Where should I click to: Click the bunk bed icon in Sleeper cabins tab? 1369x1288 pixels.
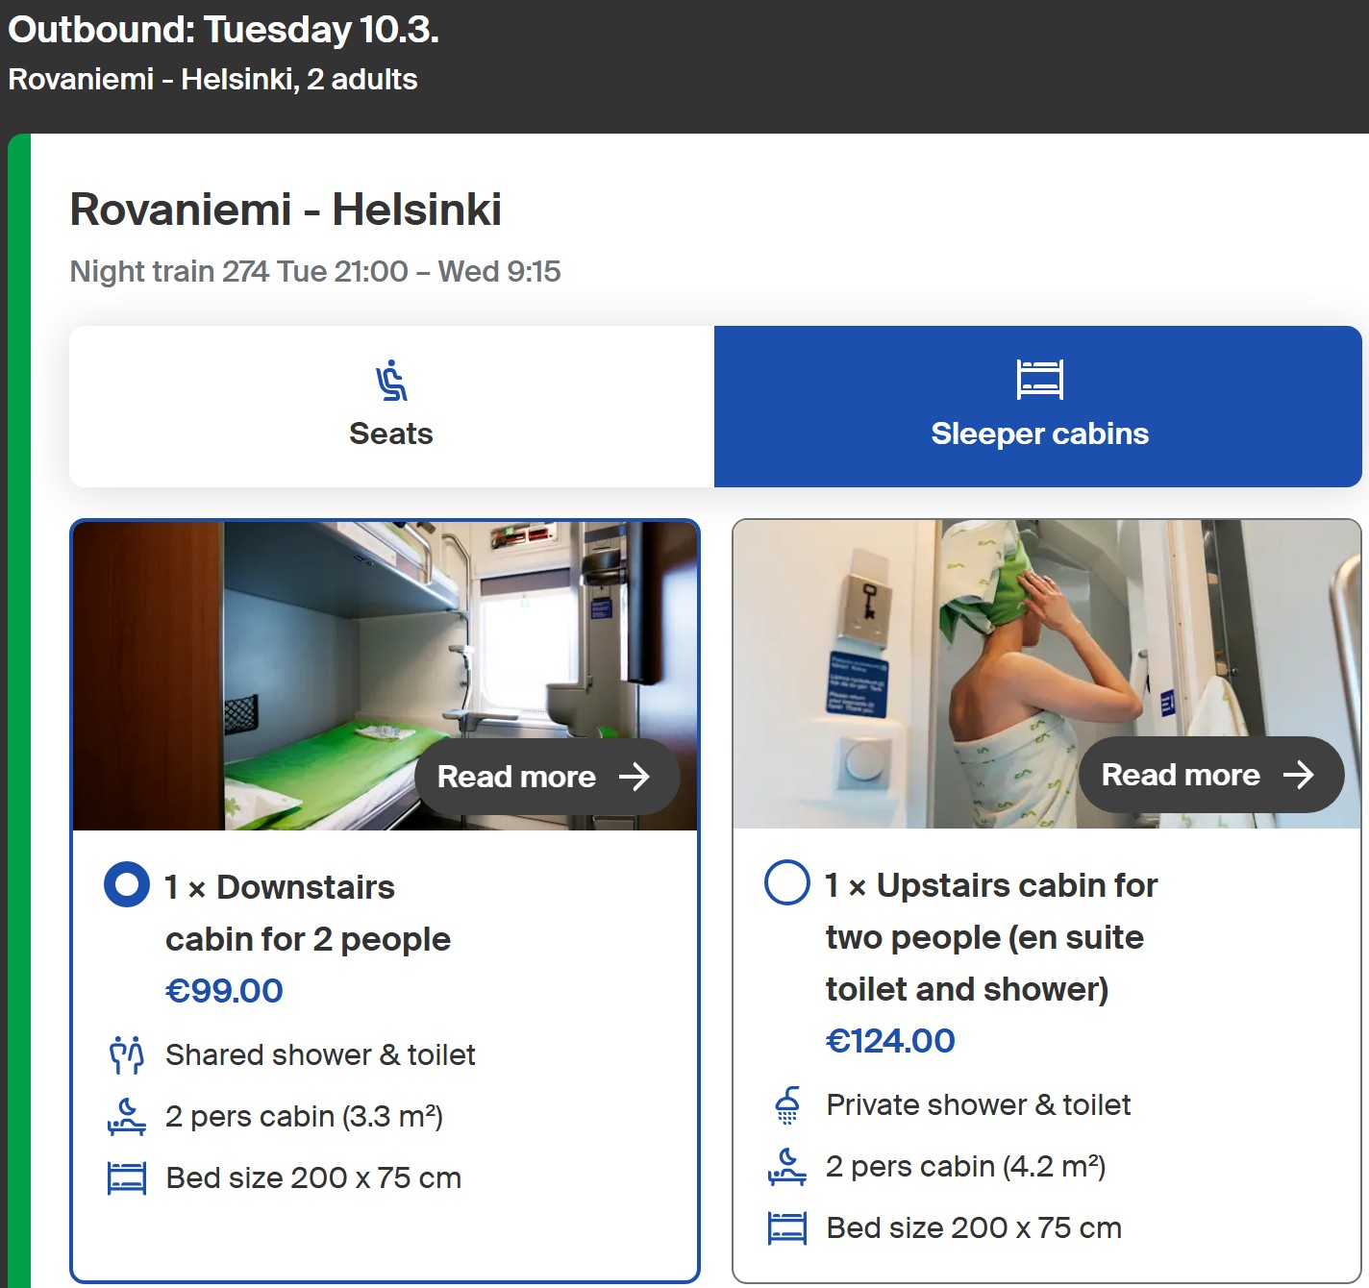(1039, 379)
